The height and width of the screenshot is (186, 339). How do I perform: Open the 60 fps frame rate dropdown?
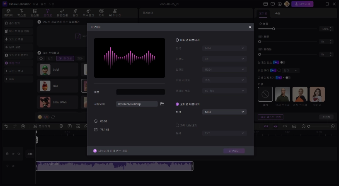[x=224, y=91]
